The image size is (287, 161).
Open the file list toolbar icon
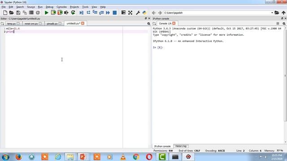click(x=31, y=13)
